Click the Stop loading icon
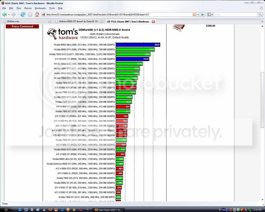The width and height of the screenshot is (265, 212). (x=30, y=14)
